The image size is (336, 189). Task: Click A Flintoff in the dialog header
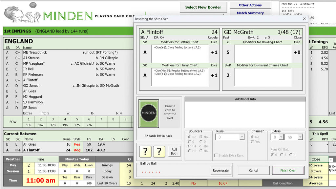pyautogui.click(x=152, y=32)
